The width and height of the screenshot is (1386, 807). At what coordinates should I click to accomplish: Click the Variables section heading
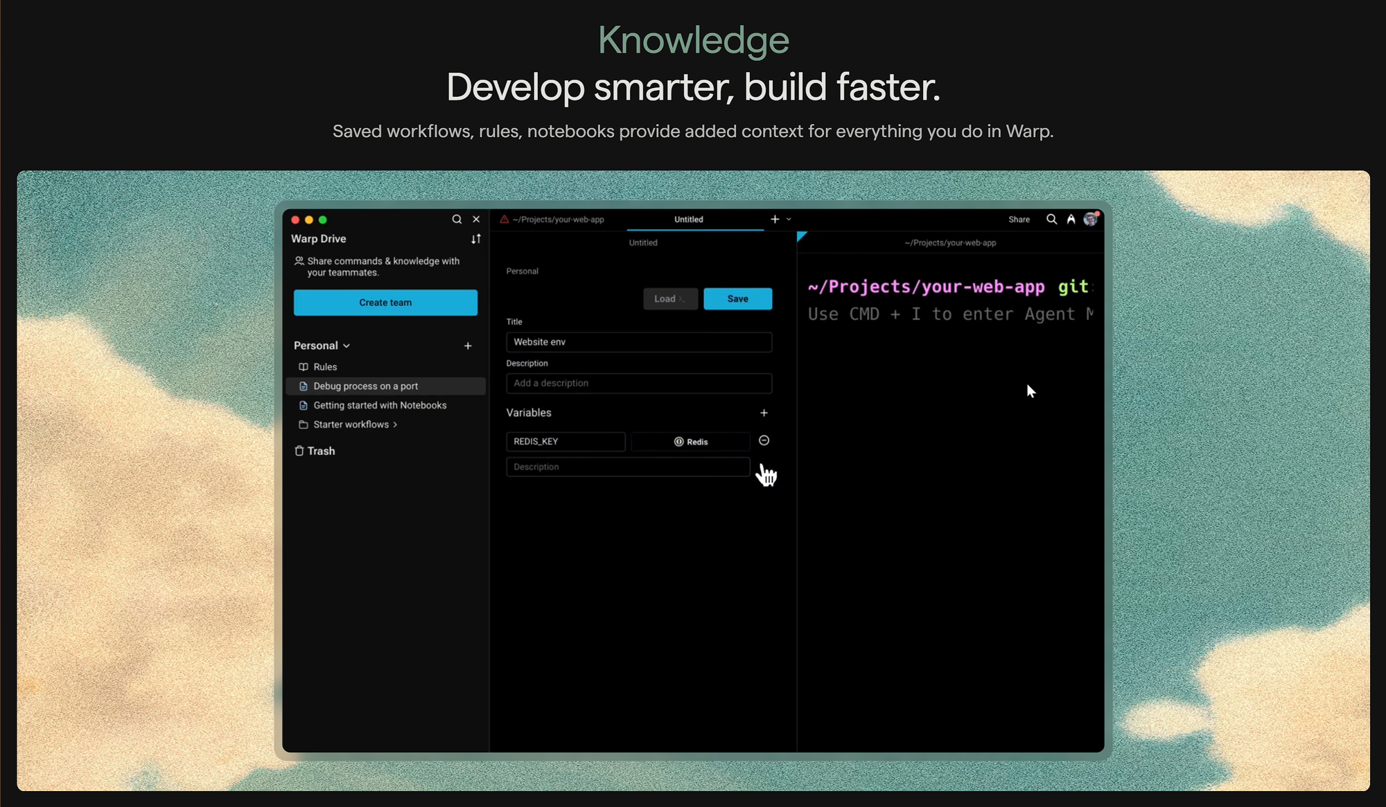coord(529,413)
